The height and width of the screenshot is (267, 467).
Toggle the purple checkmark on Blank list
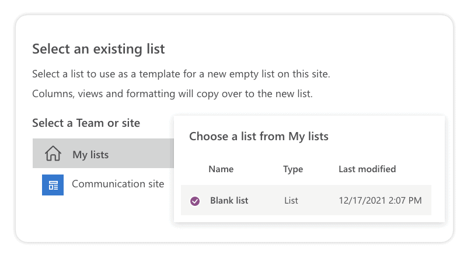195,201
